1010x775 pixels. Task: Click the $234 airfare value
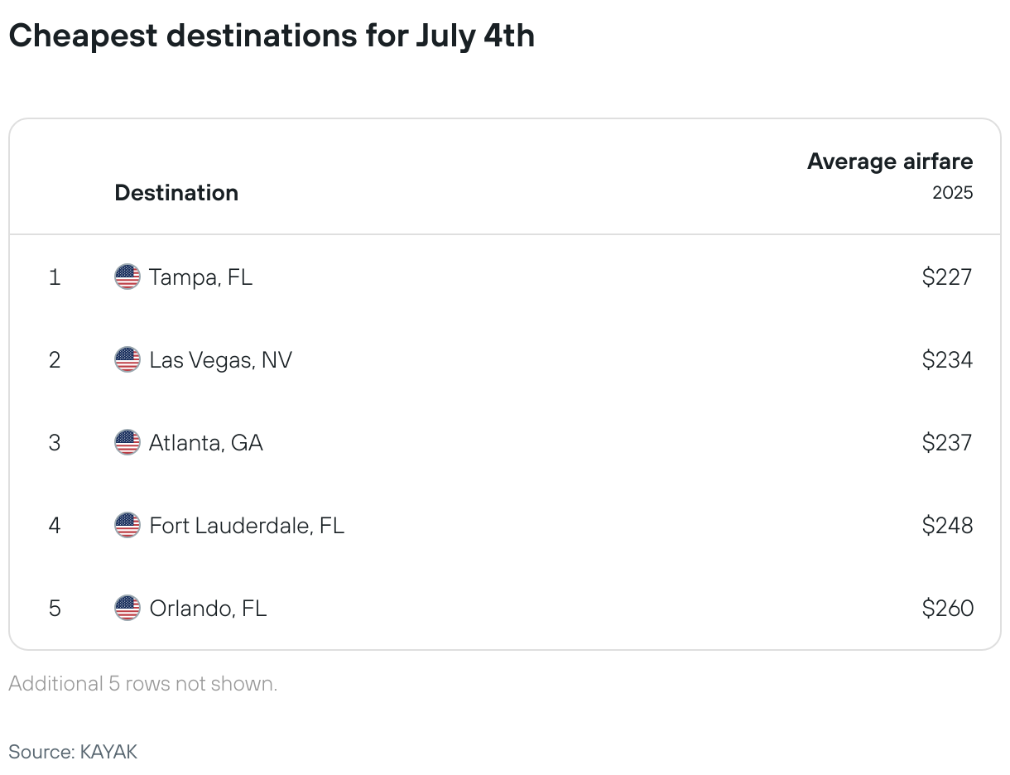[x=947, y=359]
